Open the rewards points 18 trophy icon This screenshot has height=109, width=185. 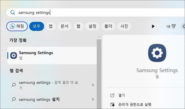point(171,26)
